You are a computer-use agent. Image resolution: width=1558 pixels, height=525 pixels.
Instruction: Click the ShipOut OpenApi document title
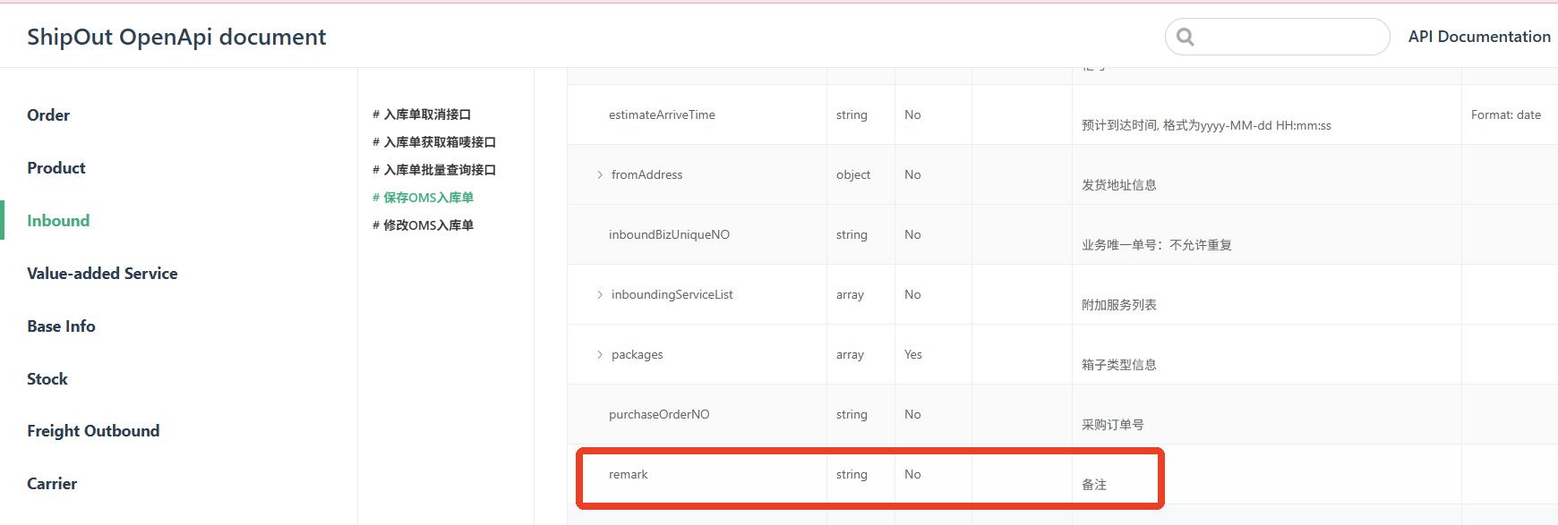click(176, 37)
